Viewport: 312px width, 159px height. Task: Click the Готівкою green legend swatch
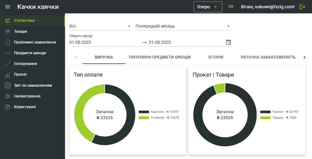coord(144,118)
